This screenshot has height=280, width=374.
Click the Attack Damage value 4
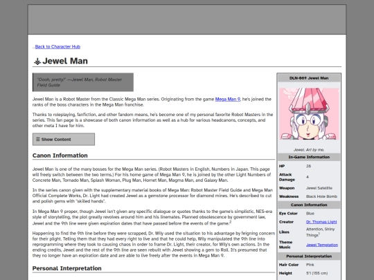(x=308, y=177)
